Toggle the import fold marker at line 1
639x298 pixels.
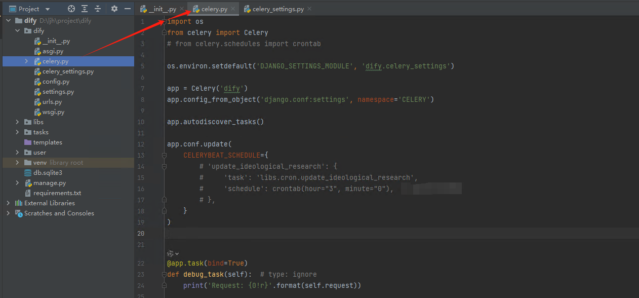coord(164,22)
